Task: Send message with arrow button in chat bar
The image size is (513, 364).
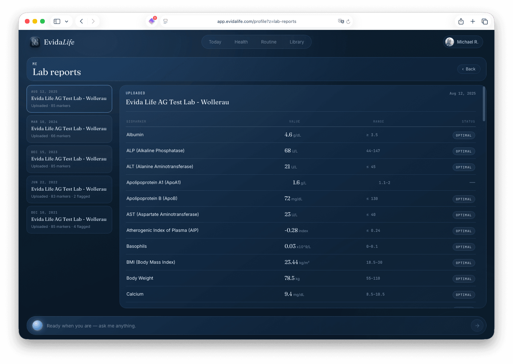Action: pos(477,326)
